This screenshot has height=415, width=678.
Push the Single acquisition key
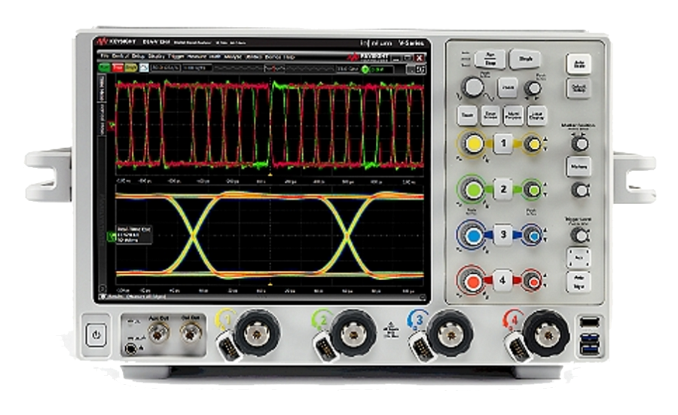pos(525,59)
